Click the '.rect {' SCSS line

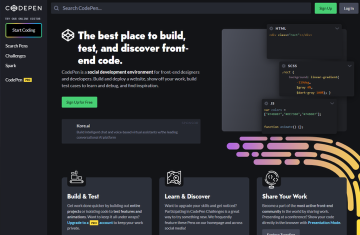[288, 72]
